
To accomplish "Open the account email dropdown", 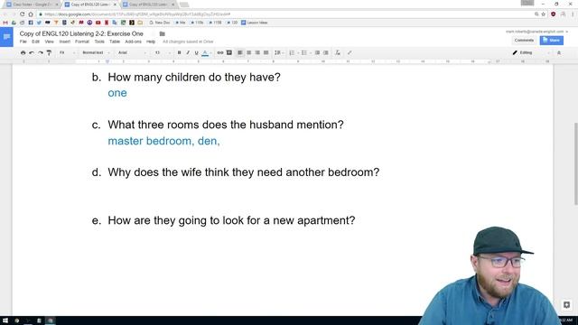I will point(536,32).
